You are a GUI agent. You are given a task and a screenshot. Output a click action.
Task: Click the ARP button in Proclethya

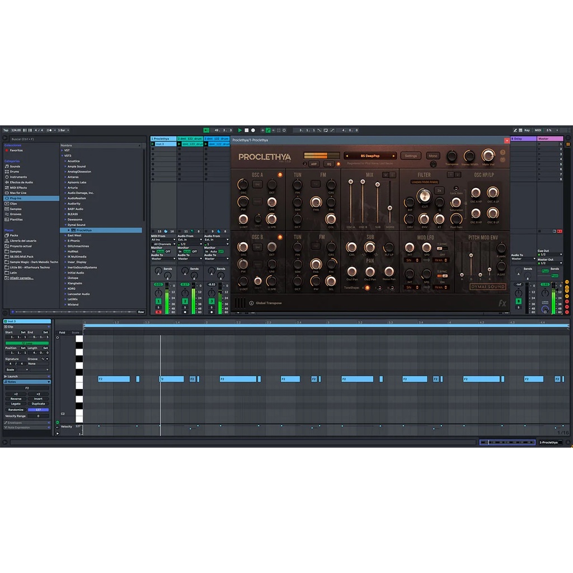pos(314,164)
